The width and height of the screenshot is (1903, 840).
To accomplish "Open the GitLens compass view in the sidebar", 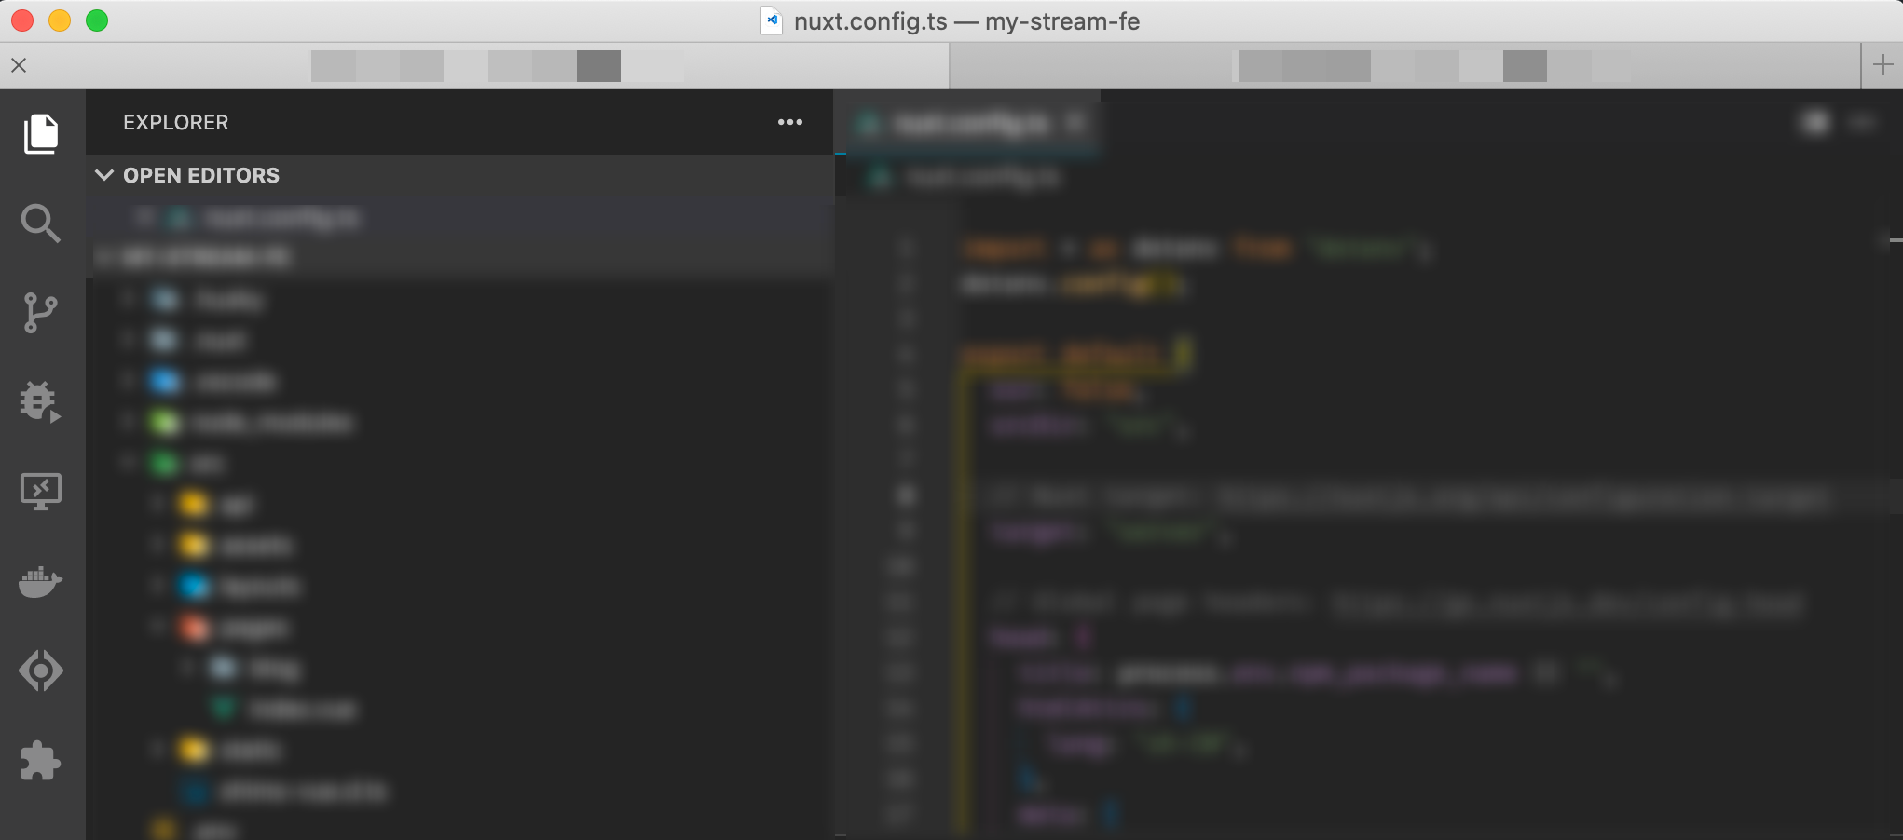I will pos(41,671).
